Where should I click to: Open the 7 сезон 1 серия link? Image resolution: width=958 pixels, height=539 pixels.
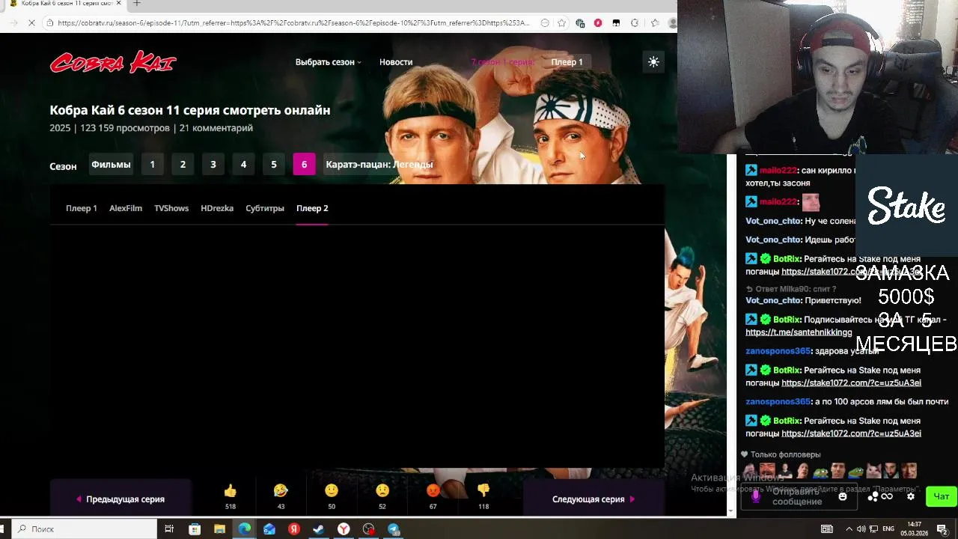503,62
